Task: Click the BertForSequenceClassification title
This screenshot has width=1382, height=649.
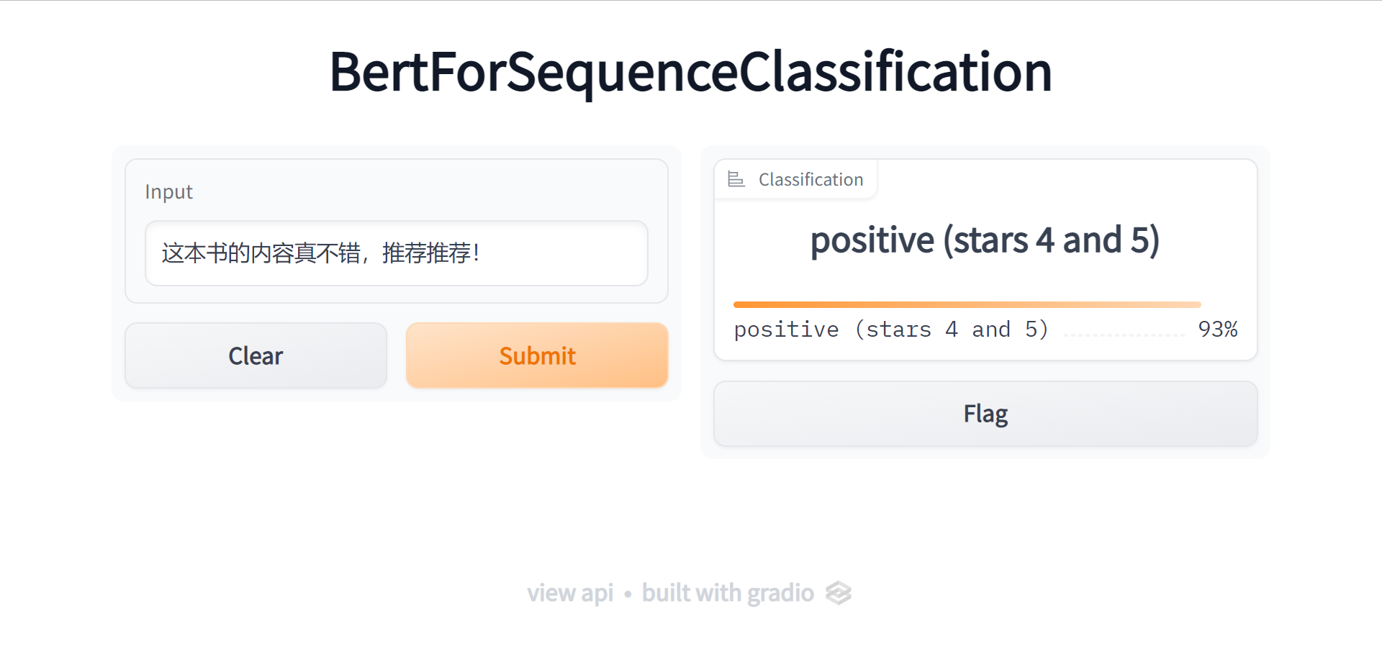Action: point(691,72)
